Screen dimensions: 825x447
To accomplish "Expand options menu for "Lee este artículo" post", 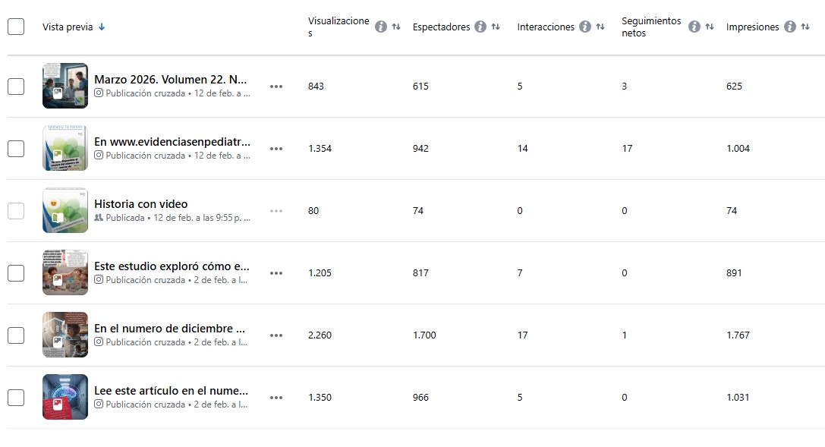I will (276, 398).
